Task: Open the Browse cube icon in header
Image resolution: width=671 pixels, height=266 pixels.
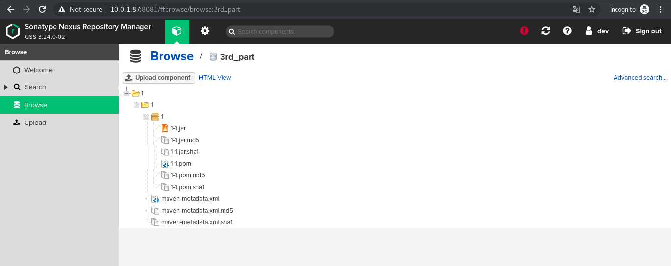Action: [x=177, y=31]
